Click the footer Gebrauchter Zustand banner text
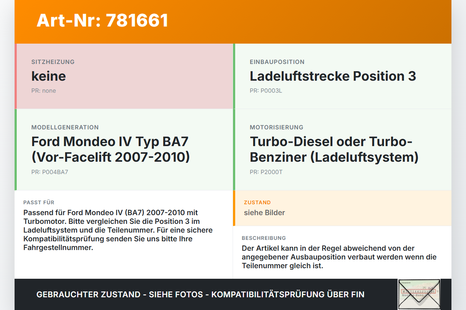 [200, 294]
